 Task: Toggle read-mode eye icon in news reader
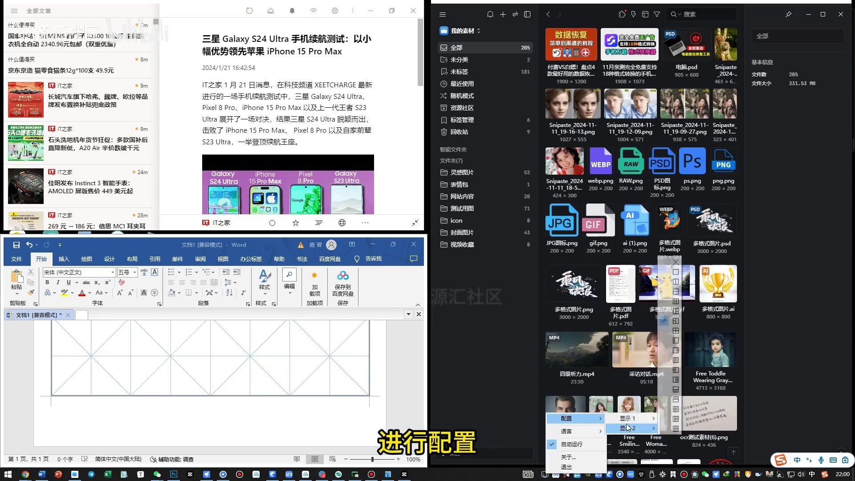[x=313, y=11]
